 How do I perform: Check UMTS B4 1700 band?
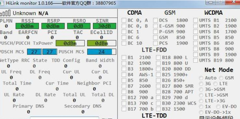click(x=195, y=32)
